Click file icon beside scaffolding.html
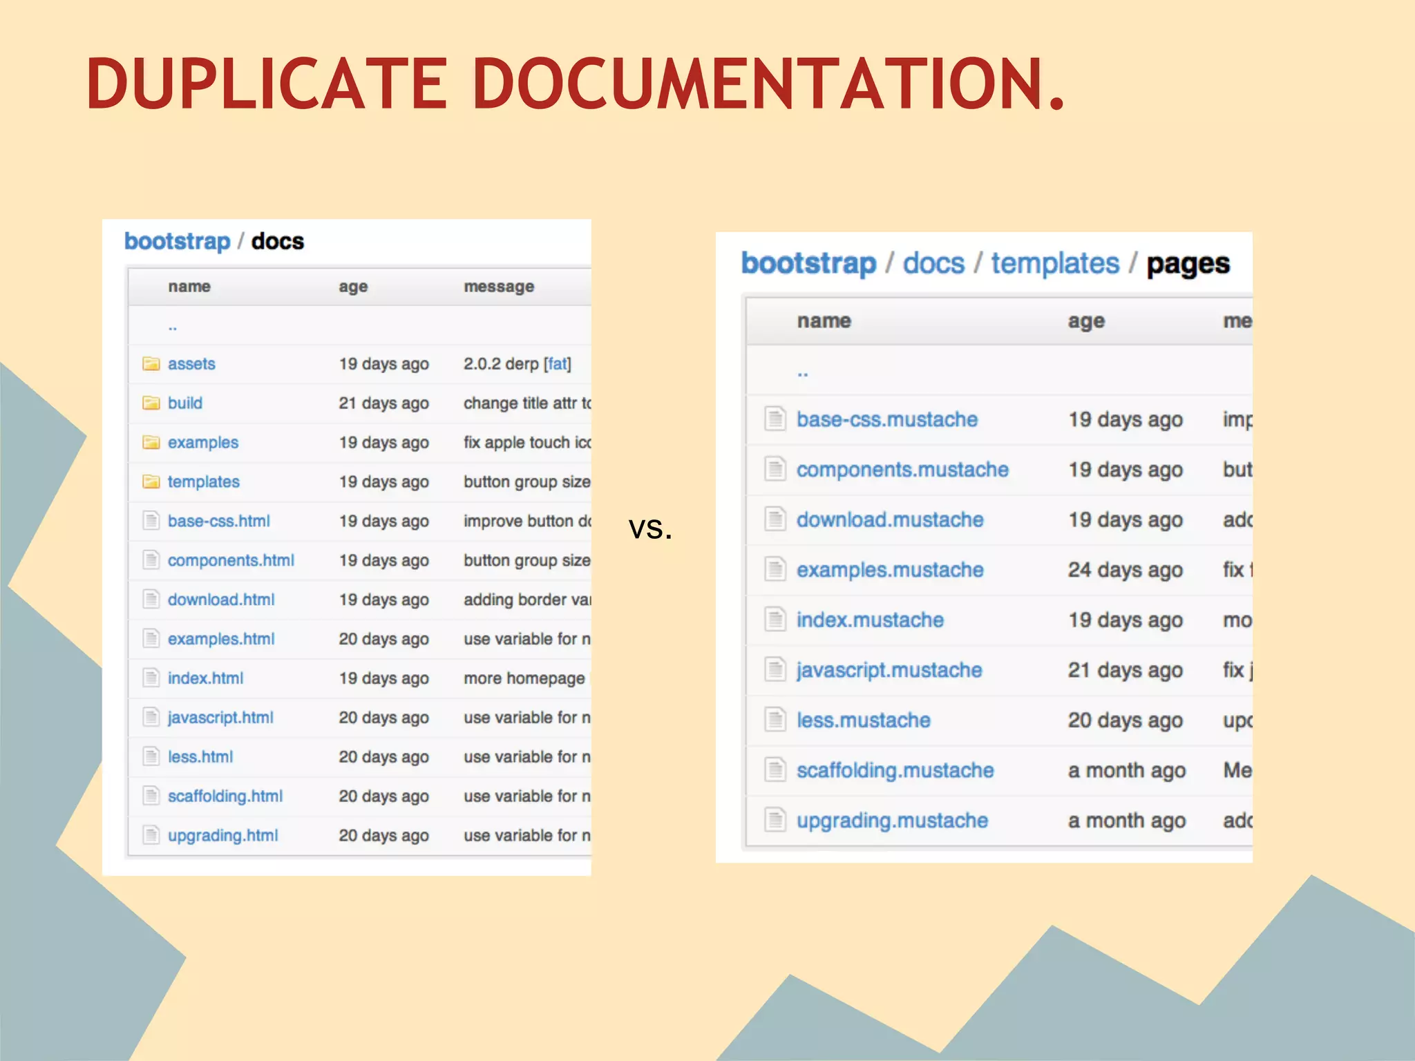1415x1061 pixels. pyautogui.click(x=151, y=796)
